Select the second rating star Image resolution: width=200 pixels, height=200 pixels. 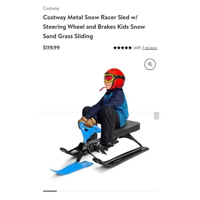(119, 48)
